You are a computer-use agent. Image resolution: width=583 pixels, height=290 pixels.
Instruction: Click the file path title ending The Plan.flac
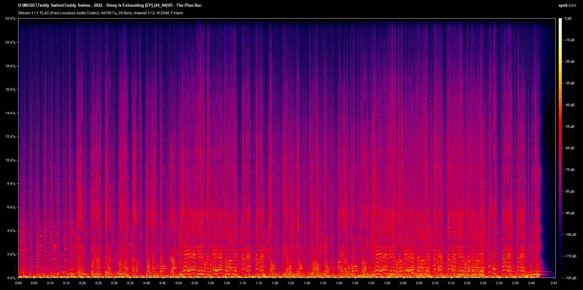(x=110, y=5)
